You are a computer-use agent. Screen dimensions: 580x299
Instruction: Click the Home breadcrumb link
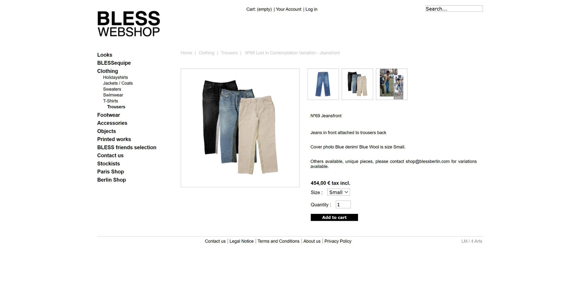pos(186,53)
